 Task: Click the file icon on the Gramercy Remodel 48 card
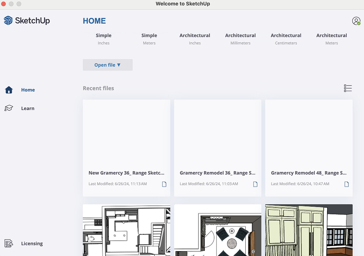(x=346, y=184)
